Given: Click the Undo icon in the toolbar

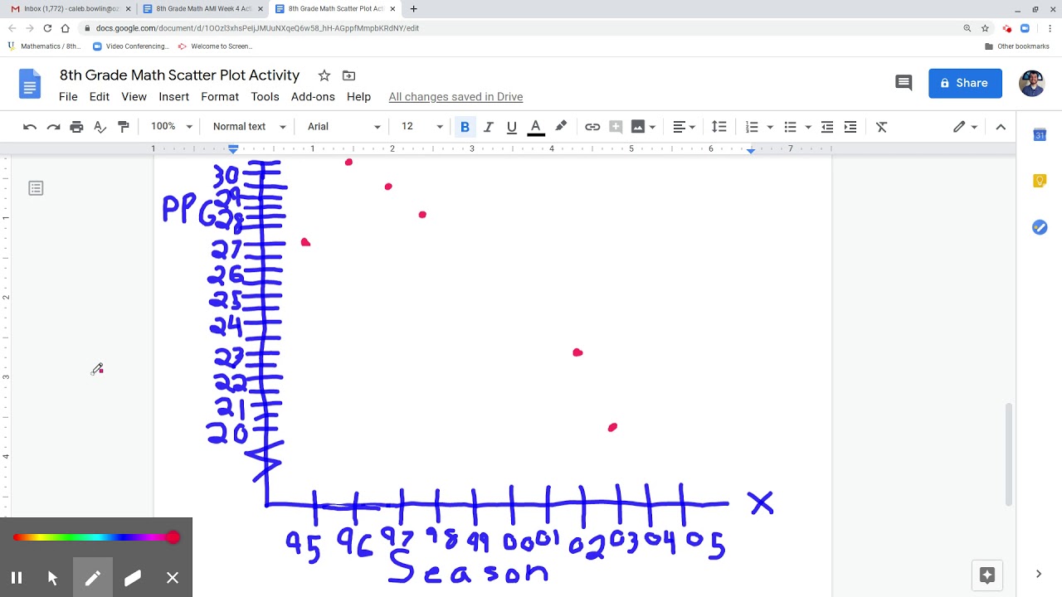Looking at the screenshot, I should (30, 127).
